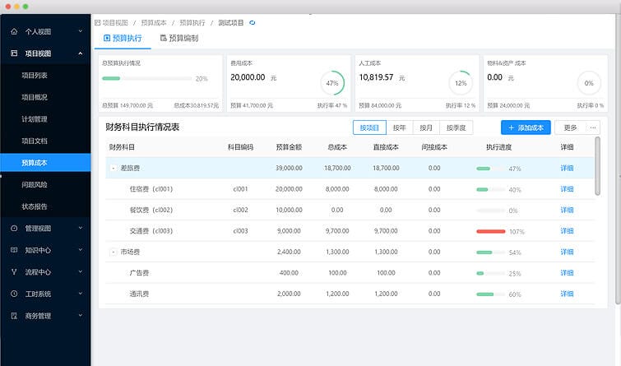Select the 按年 view option
621x366 pixels.
[399, 127]
